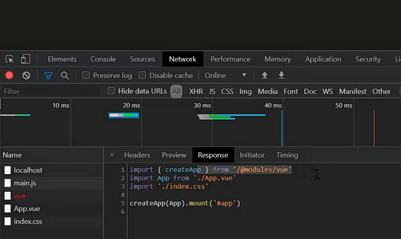Open the Online throttling dropdown
401x239 pixels.
point(226,75)
